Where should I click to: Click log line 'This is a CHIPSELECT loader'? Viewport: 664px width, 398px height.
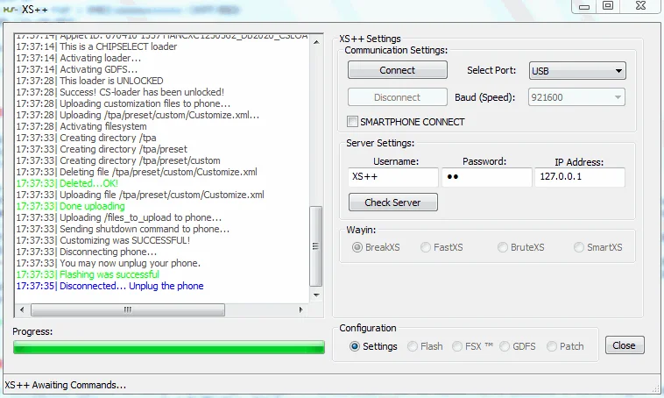tap(96, 46)
